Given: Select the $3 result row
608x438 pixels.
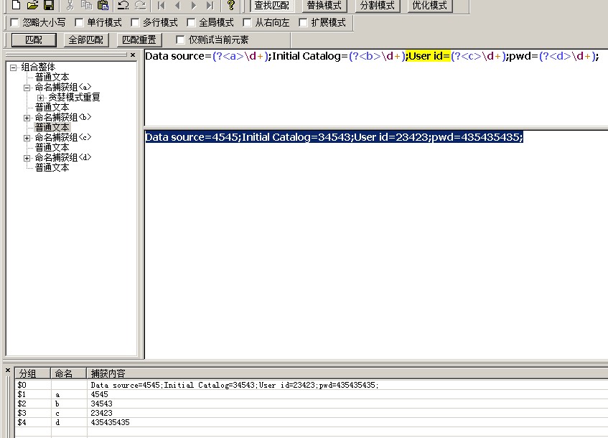Looking at the screenshot, I should 312,413.
